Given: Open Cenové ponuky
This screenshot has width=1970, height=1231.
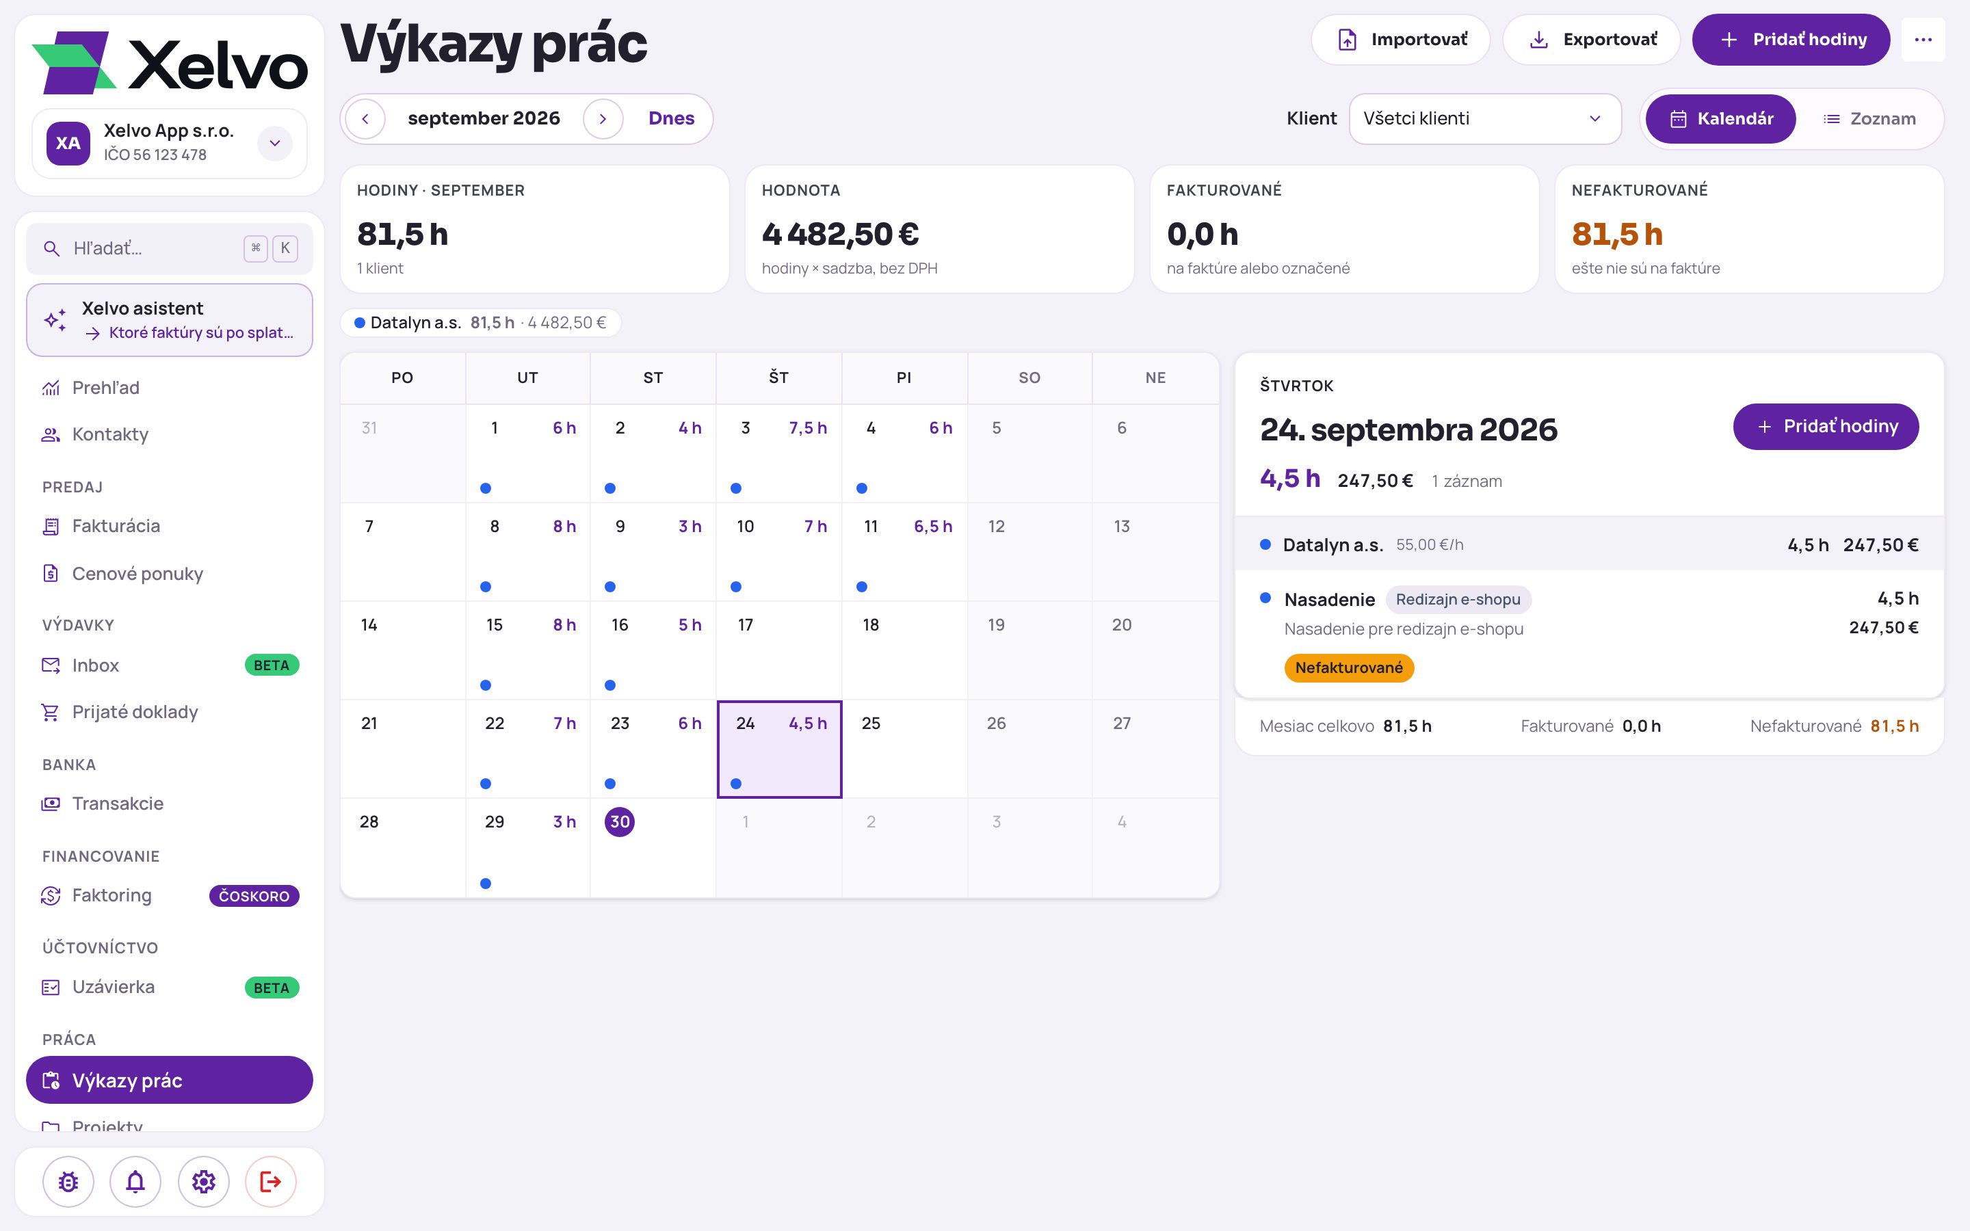Looking at the screenshot, I should coord(170,573).
